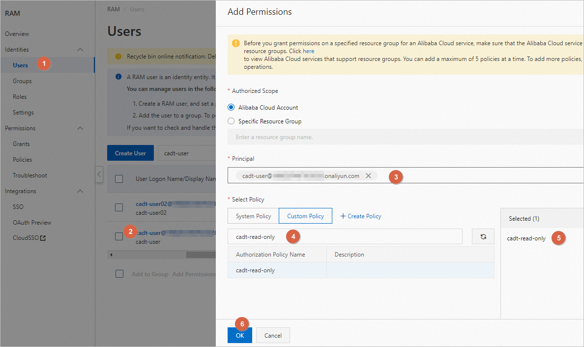Click the yellow warning icon in the notice
The width and height of the screenshot is (584, 347).
pos(236,43)
